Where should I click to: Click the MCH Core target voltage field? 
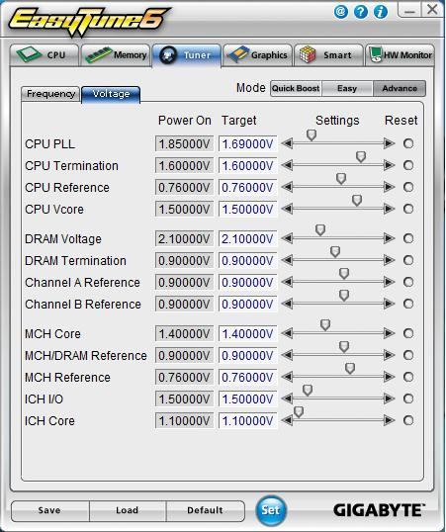click(248, 334)
